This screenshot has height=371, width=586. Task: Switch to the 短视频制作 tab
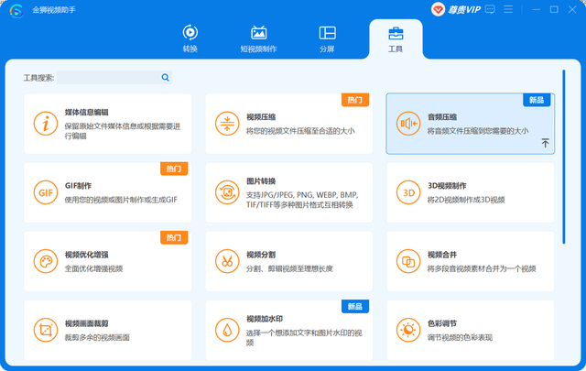pos(258,38)
